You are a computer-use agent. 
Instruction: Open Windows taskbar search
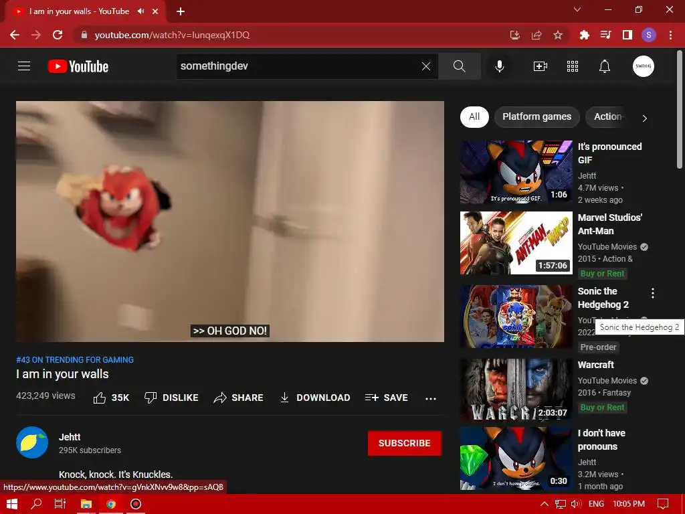(37, 504)
